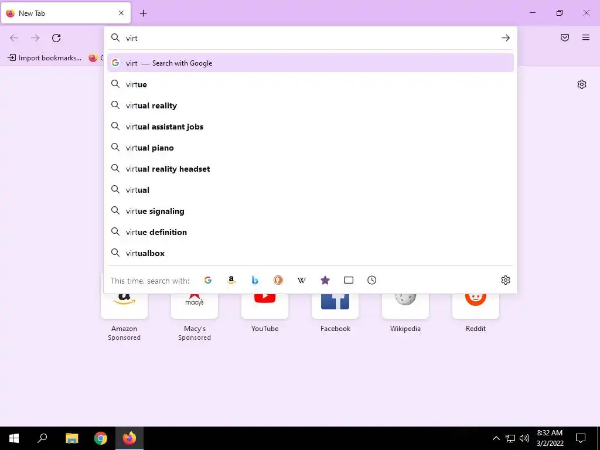The image size is (600, 450).
Task: Choose Wikipedia one-off search engine icon
Action: [302, 280]
